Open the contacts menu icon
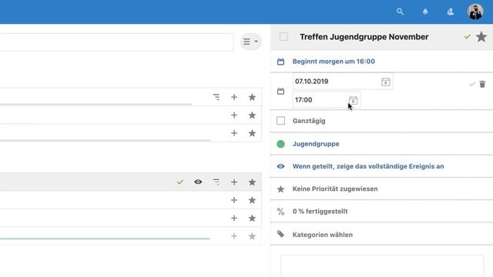493x277 pixels. [450, 12]
